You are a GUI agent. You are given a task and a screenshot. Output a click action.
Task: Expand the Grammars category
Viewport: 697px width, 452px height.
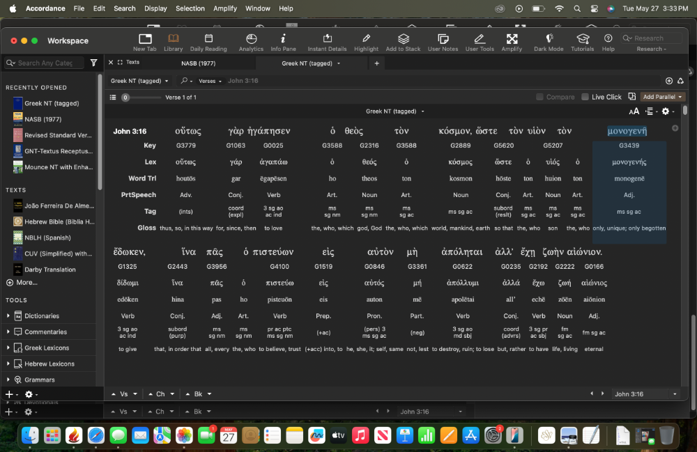pyautogui.click(x=8, y=380)
